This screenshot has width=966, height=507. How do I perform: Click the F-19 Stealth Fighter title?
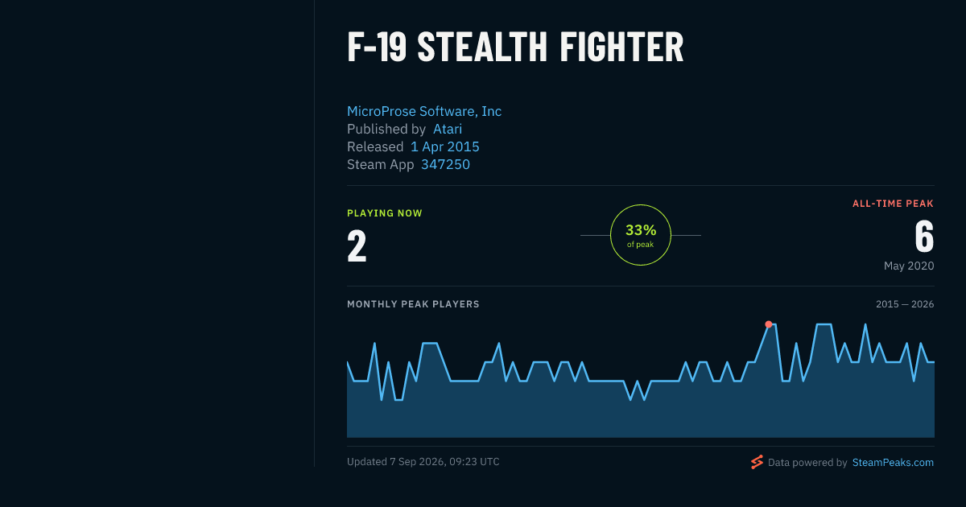[x=515, y=47]
